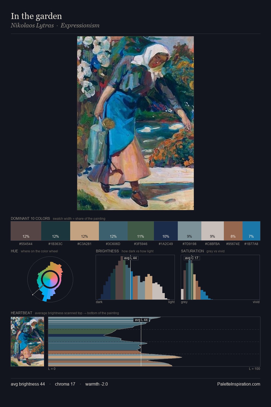Viewport: 271px width, 407px height.
Task: Click the saturation histogram chart
Action: coord(220,277)
